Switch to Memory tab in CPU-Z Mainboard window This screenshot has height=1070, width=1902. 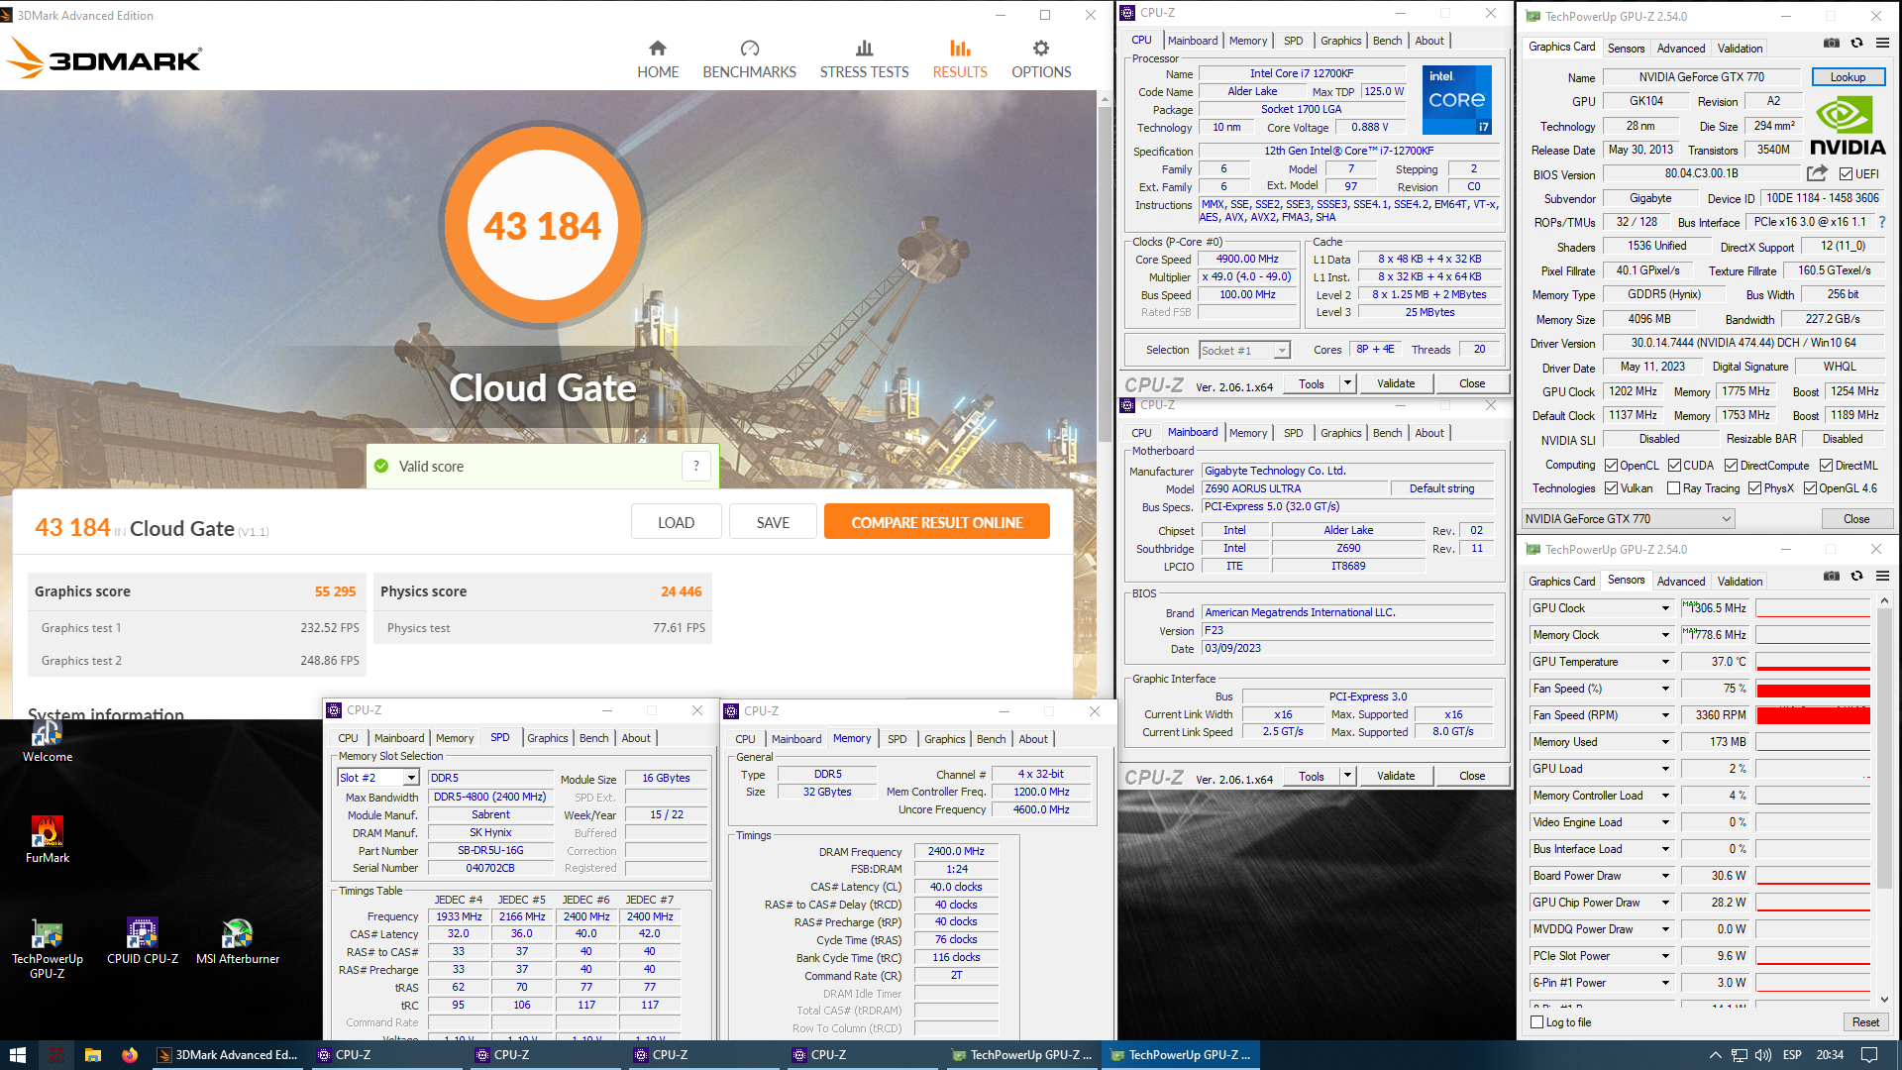pyautogui.click(x=1248, y=433)
